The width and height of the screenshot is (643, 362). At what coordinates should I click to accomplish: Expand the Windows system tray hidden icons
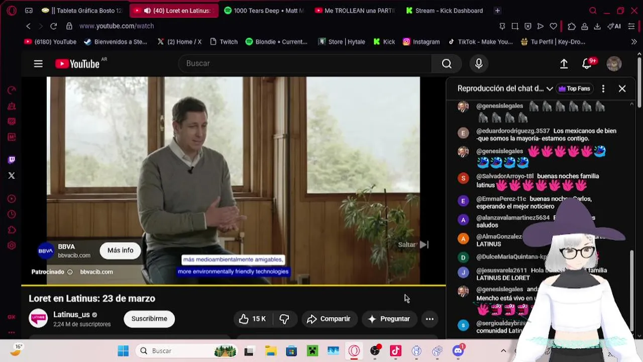[x=503, y=351]
